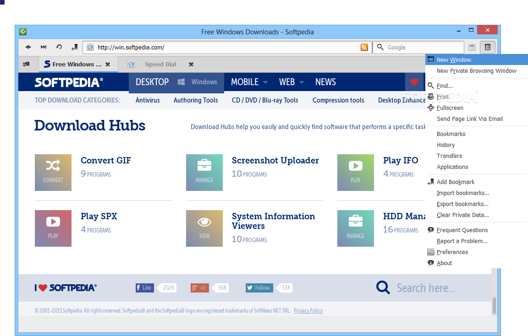528x336 pixels.
Task: Select Find... in the menu
Action: (477, 86)
